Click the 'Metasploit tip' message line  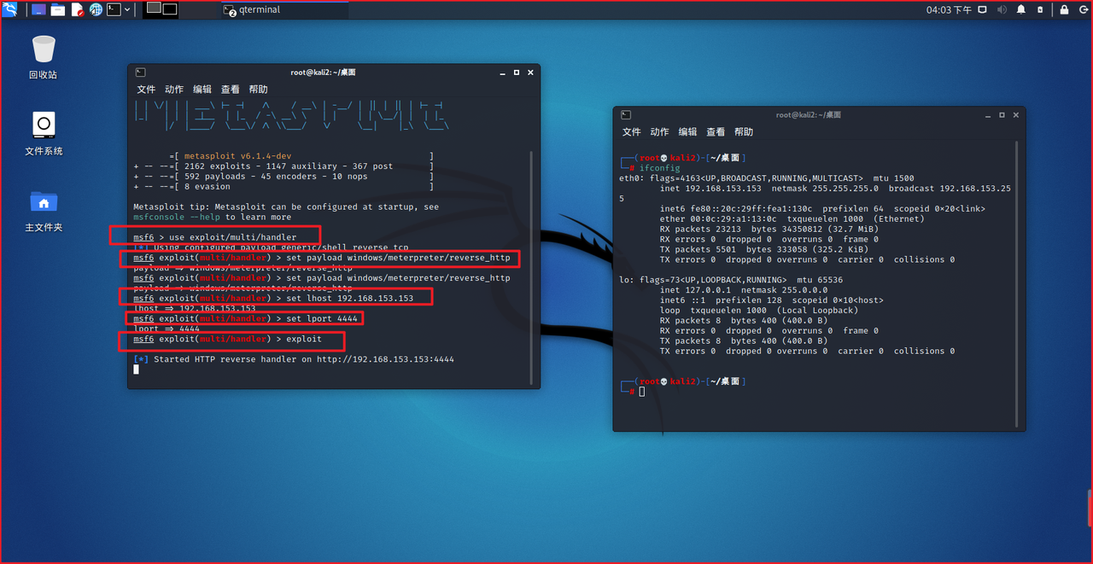click(286, 207)
